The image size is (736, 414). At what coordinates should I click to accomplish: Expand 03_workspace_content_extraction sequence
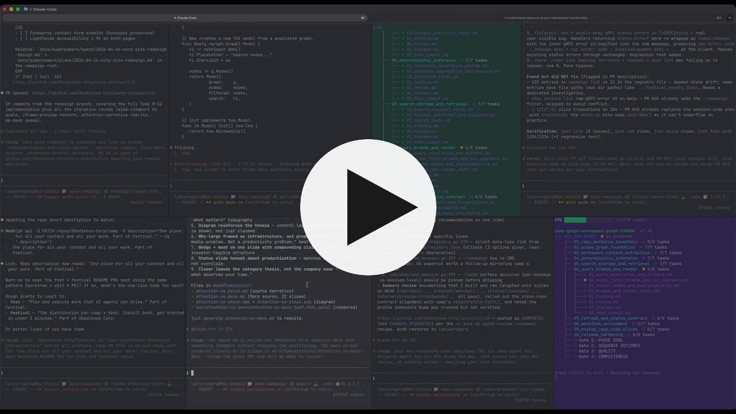click(x=612, y=253)
